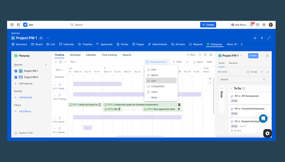Open the All cards dropdown
The width and height of the screenshot is (285, 162).
click(x=224, y=72)
